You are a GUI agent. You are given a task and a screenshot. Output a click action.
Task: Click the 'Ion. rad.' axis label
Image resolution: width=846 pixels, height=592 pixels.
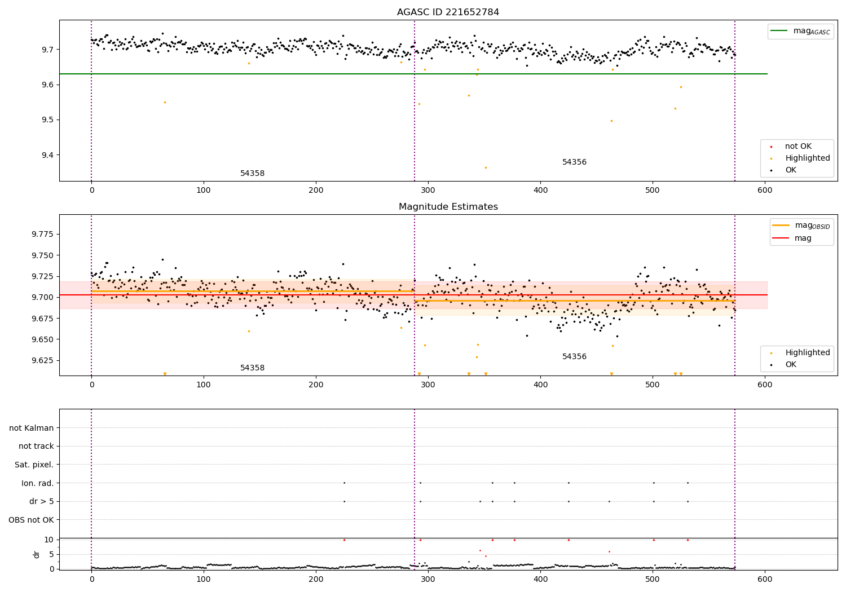[x=38, y=483]
